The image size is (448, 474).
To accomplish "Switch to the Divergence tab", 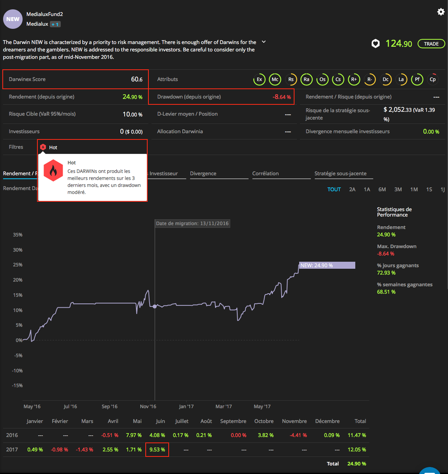I will 219,174.
